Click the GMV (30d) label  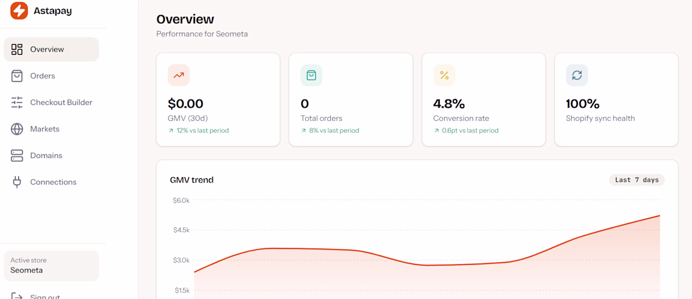(x=187, y=118)
